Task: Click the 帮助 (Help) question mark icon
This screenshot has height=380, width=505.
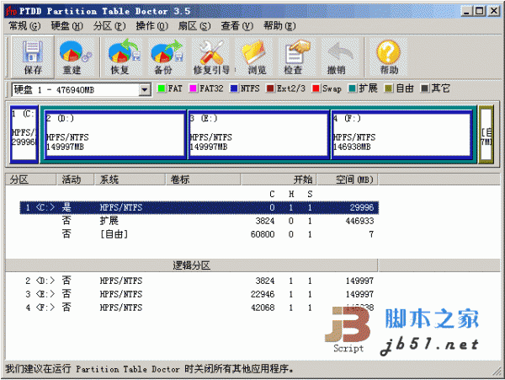Action: pos(388,56)
